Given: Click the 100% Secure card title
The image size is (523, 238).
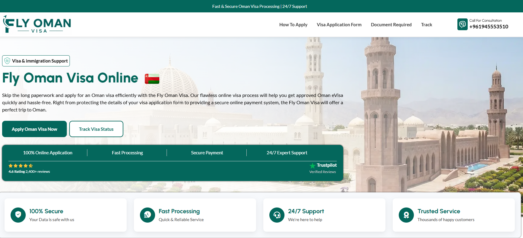Looking at the screenshot, I should point(46,211).
